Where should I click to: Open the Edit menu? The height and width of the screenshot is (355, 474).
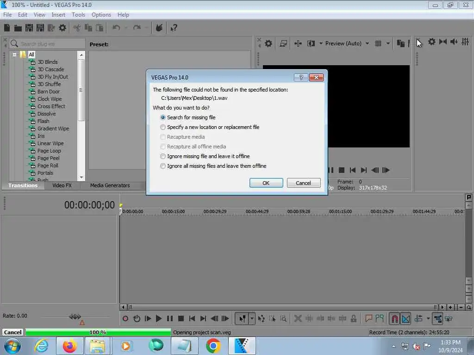(x=22, y=15)
